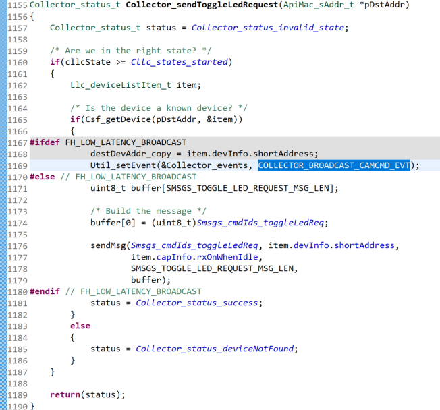Click line number 1155 in gutter
440x410 pixels.
click(x=18, y=5)
